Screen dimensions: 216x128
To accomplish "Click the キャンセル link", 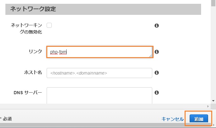I will coord(173,119).
